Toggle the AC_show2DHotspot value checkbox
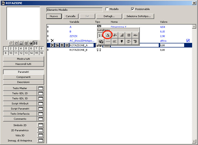198x145 pixels. tap(188, 41)
